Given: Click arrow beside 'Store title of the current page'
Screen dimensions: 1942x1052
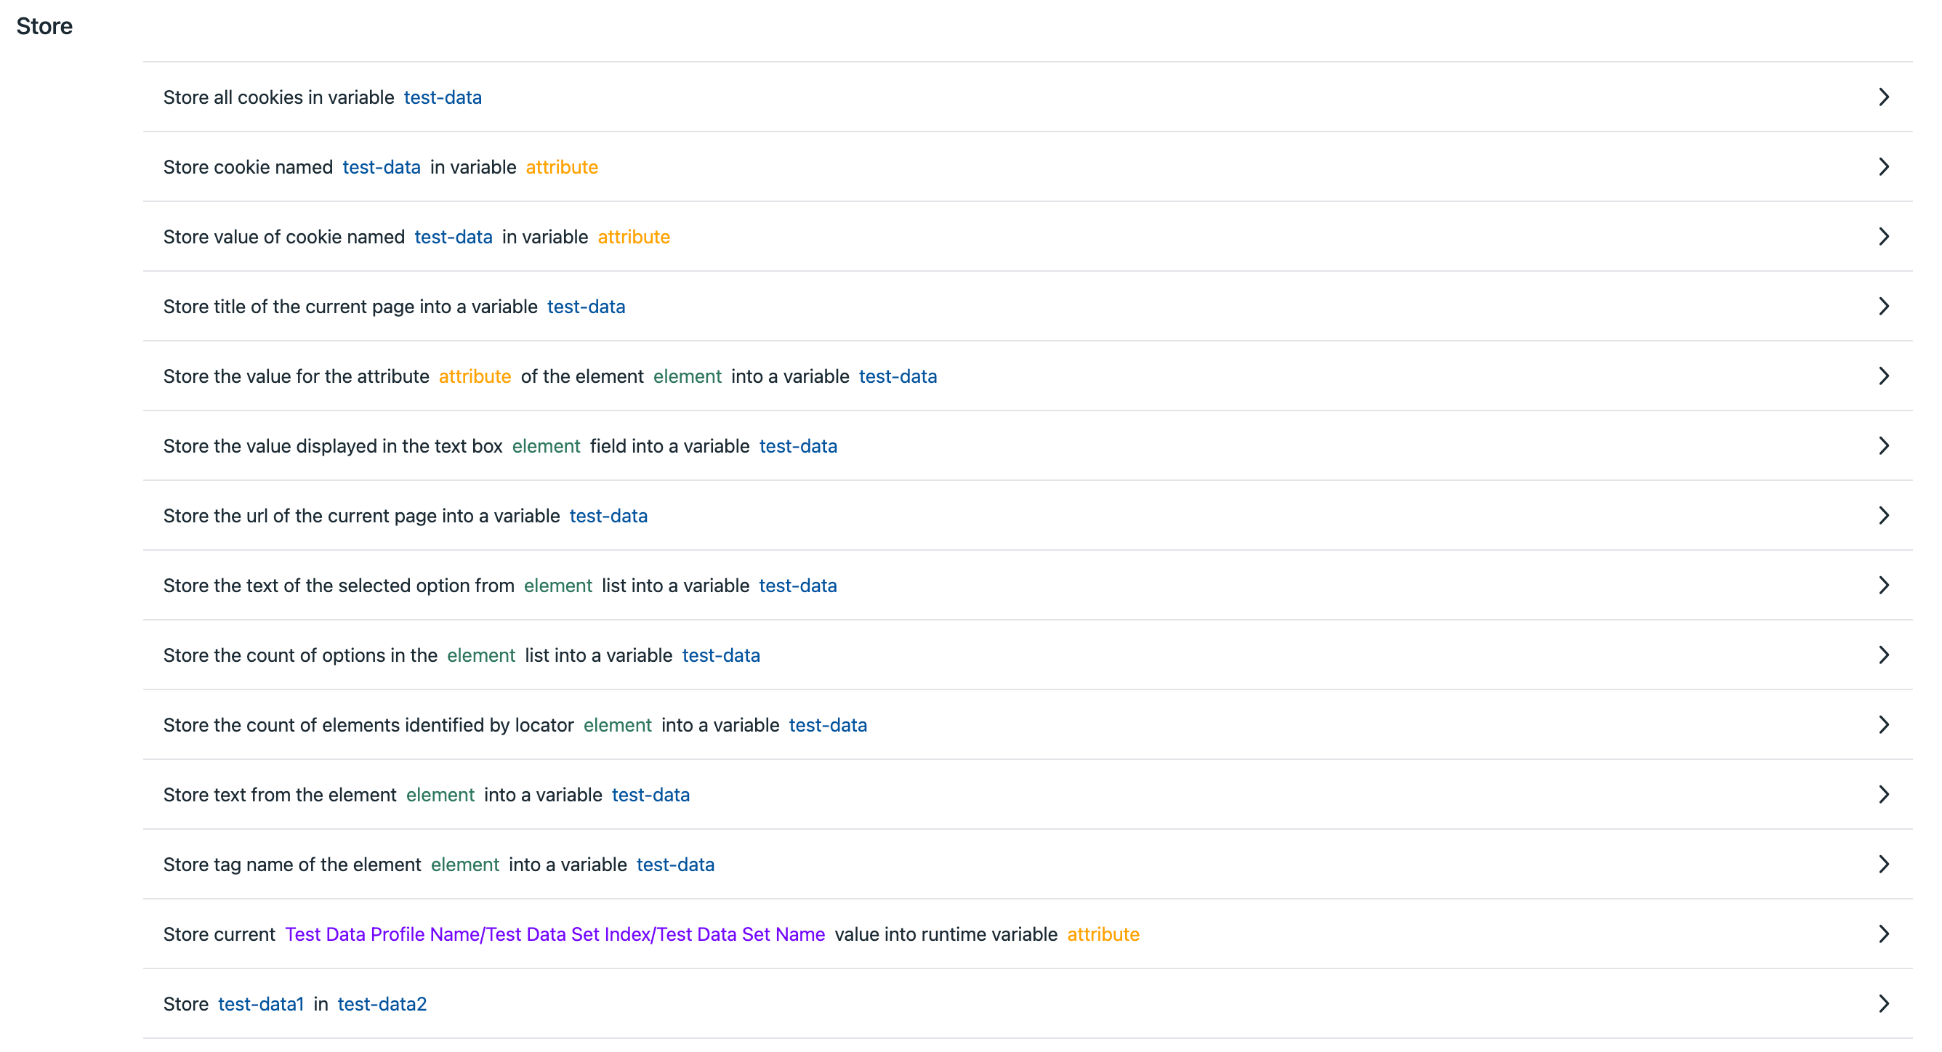Looking at the screenshot, I should 1882,306.
